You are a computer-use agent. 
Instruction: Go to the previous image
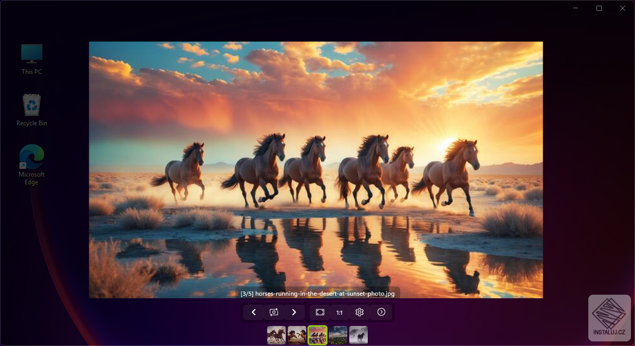253,312
